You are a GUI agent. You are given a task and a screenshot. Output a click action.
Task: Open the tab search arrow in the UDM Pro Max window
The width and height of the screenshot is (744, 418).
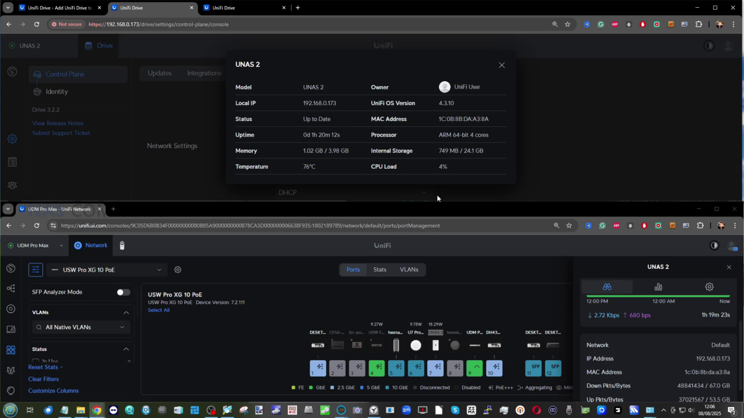coord(8,209)
